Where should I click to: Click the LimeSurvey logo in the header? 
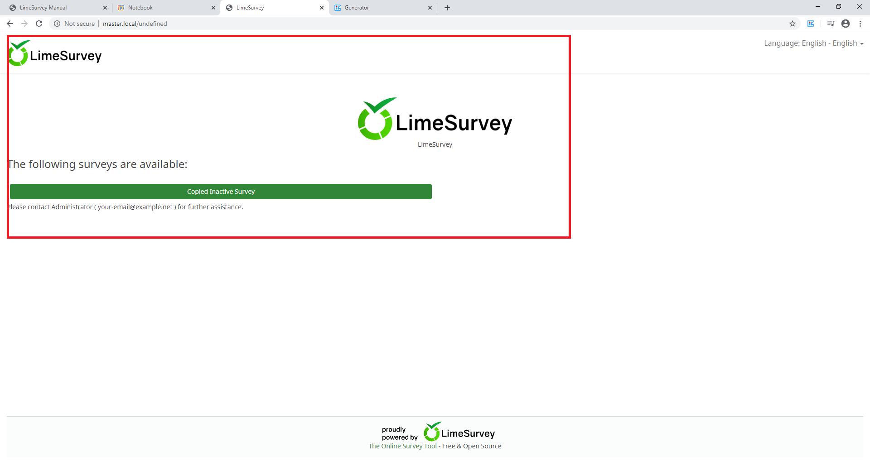pyautogui.click(x=55, y=53)
